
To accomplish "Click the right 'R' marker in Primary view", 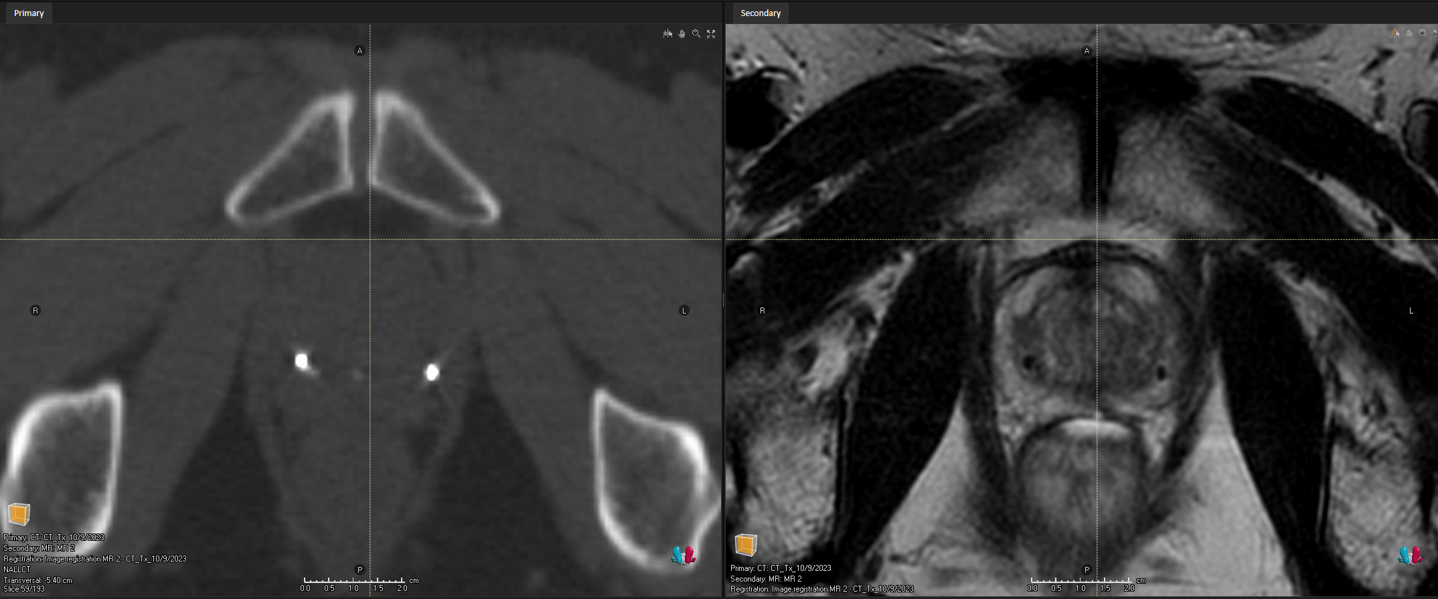I will (x=35, y=310).
